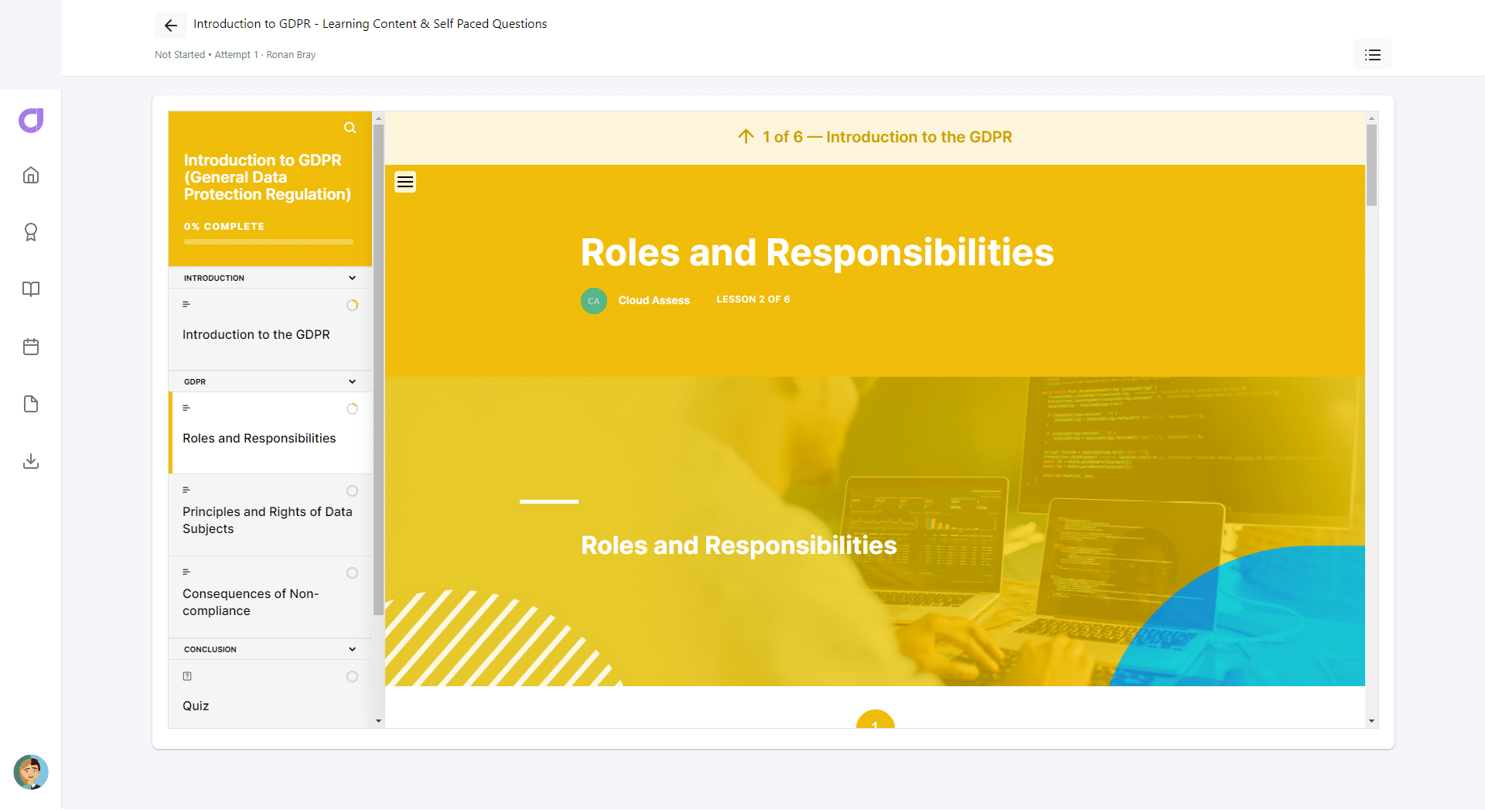This screenshot has height=810, width=1485.
Task: Click the lesson icon above Principles and Rights
Action: [x=186, y=490]
